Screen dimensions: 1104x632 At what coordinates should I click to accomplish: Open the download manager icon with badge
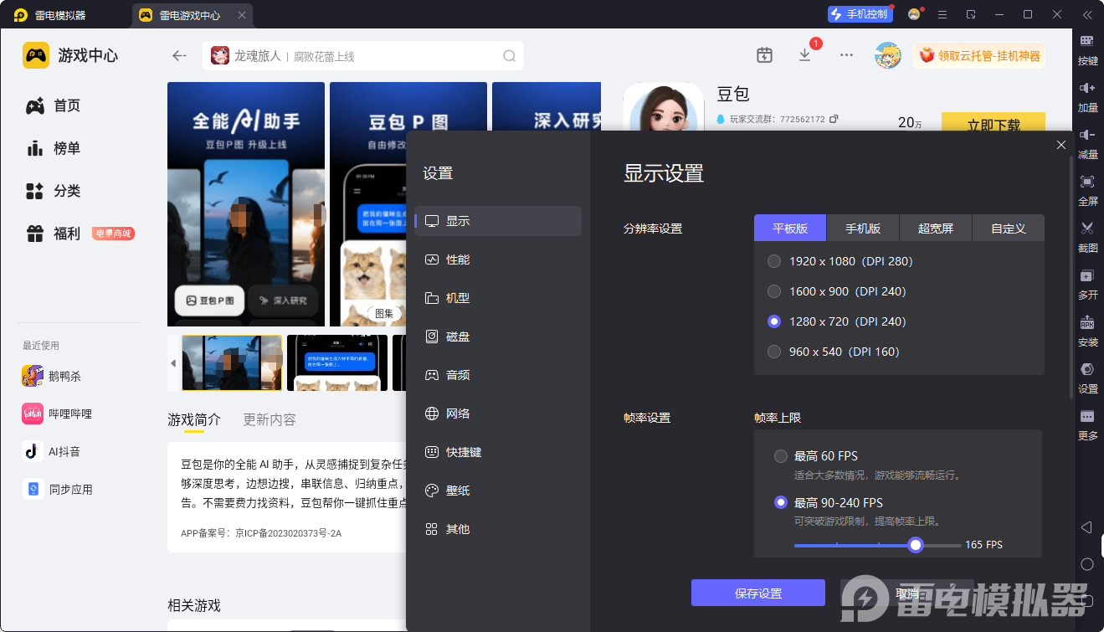point(804,55)
